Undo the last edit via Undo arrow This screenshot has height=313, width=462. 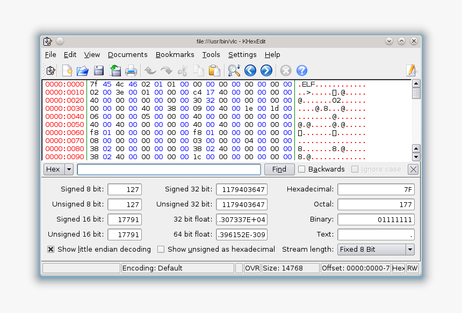pyautogui.click(x=150, y=70)
